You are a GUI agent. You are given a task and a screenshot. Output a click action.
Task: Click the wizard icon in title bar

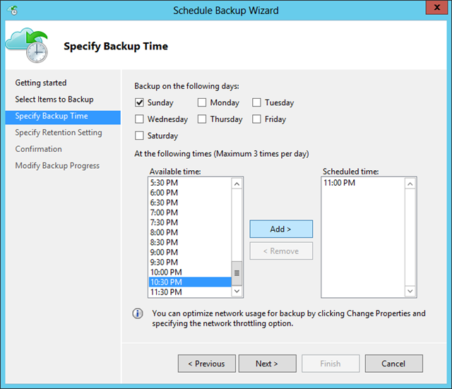click(x=13, y=10)
